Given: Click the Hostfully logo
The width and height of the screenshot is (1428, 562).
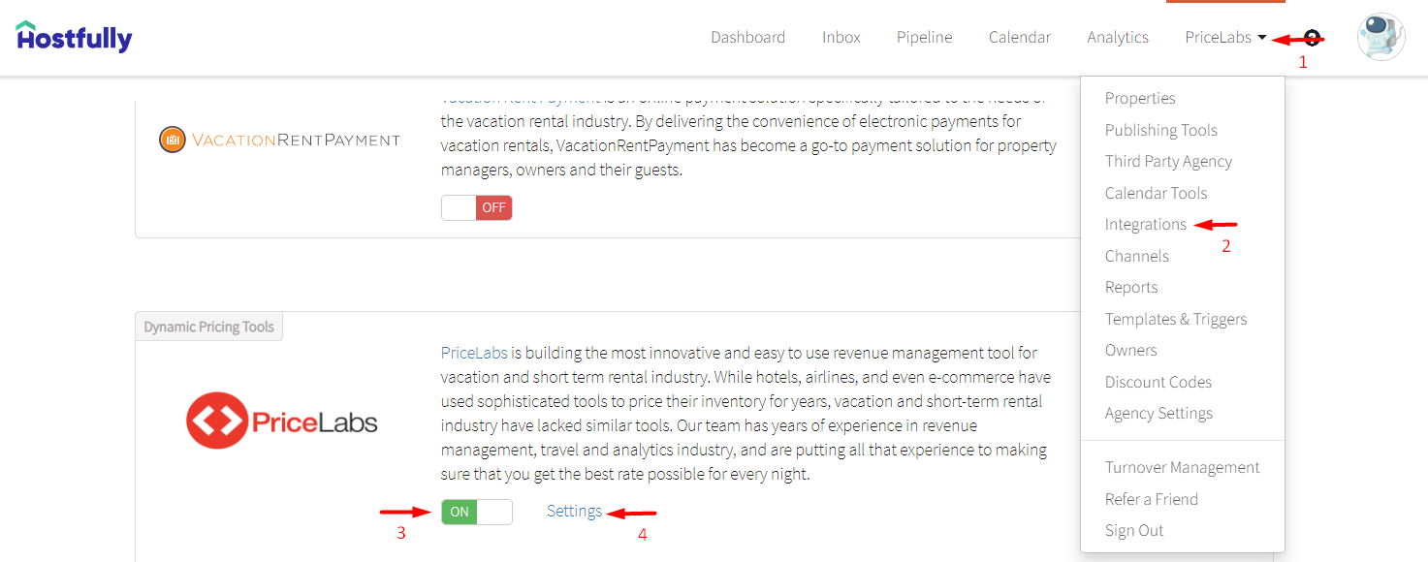Looking at the screenshot, I should pyautogui.click(x=75, y=37).
